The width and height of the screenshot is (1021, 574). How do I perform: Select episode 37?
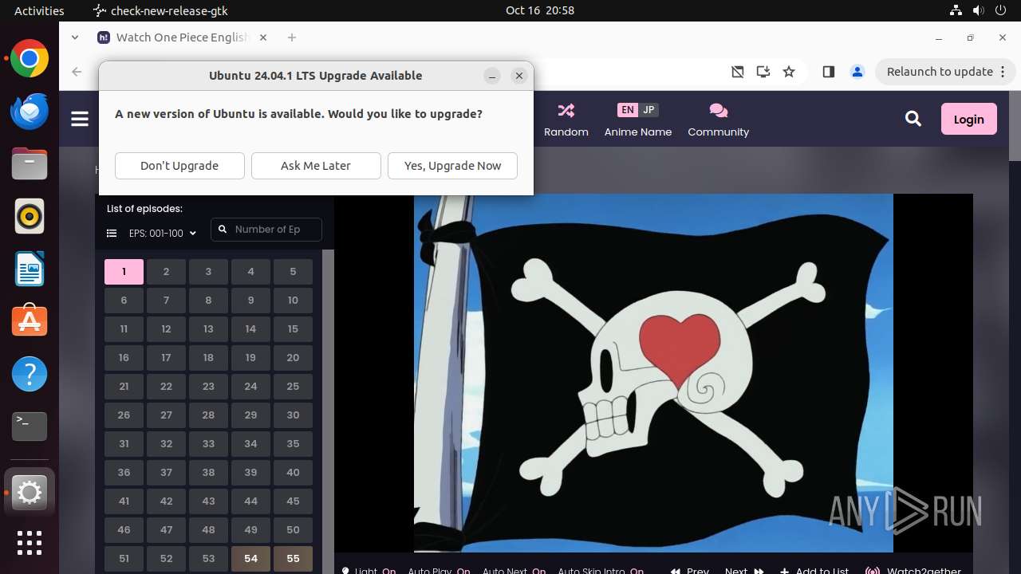[166, 473]
